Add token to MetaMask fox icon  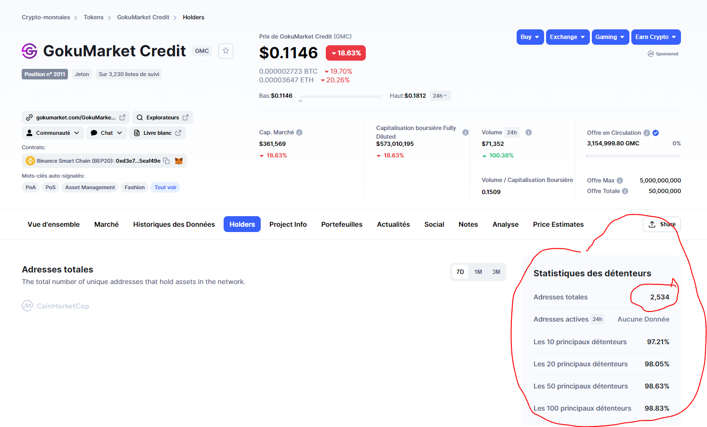[x=179, y=161]
